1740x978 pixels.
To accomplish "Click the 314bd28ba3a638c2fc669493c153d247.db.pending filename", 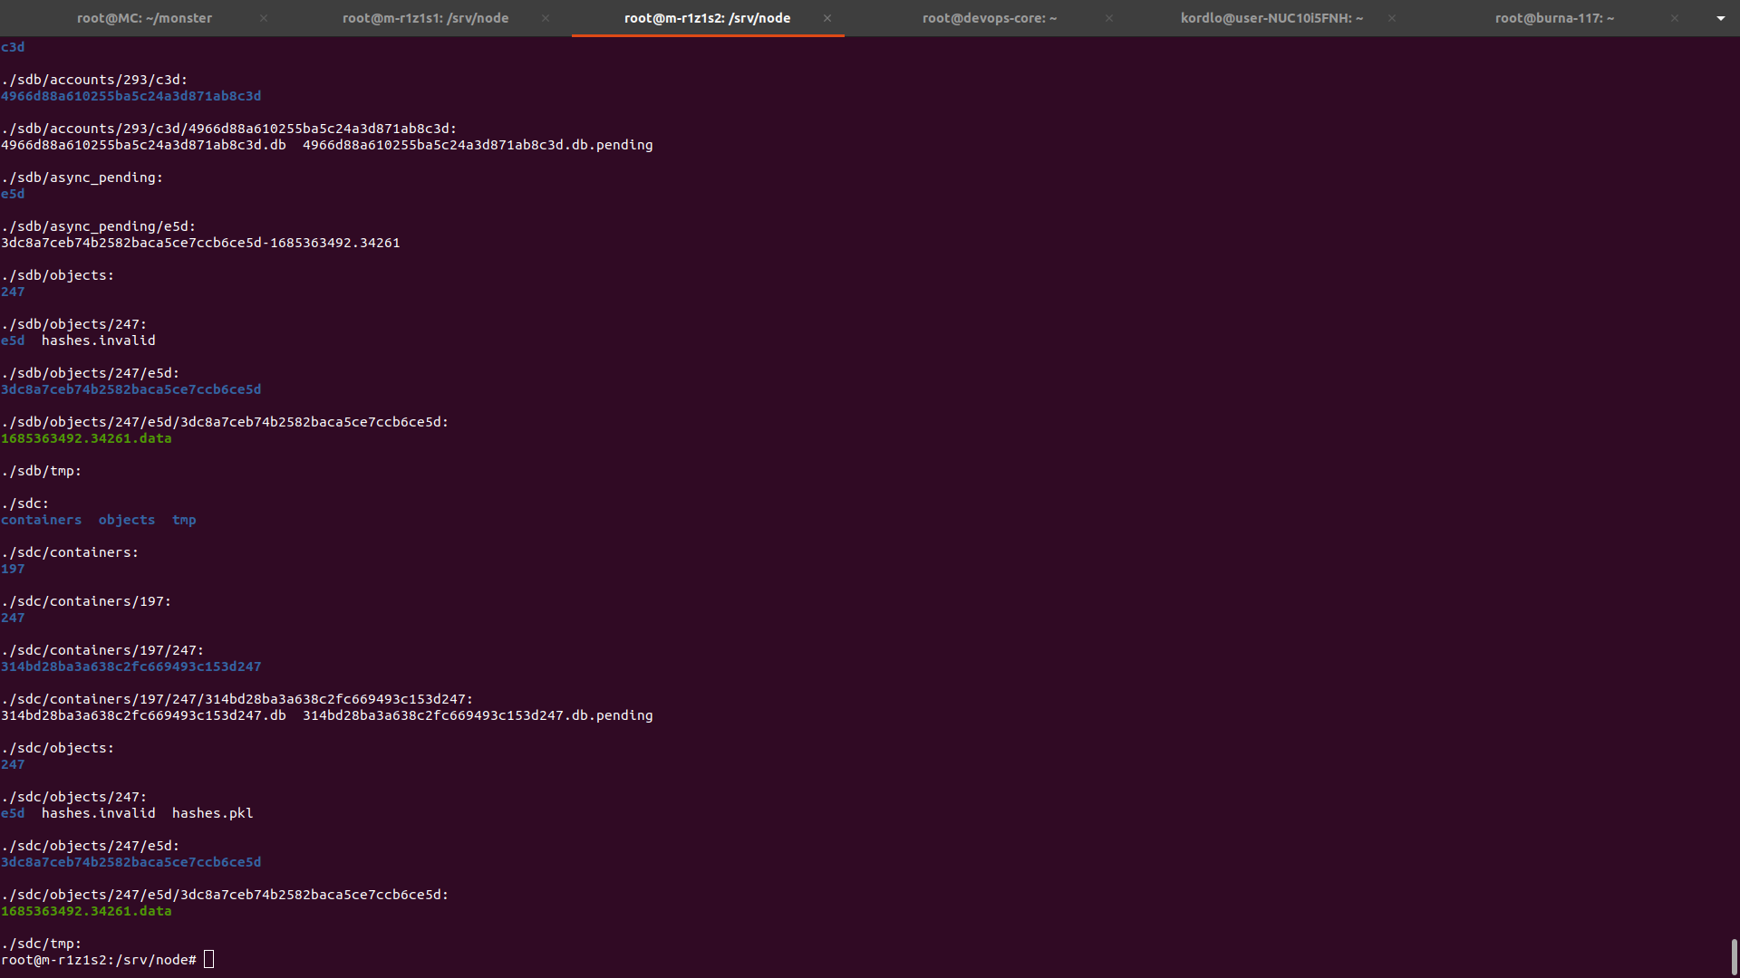I will [x=478, y=715].
